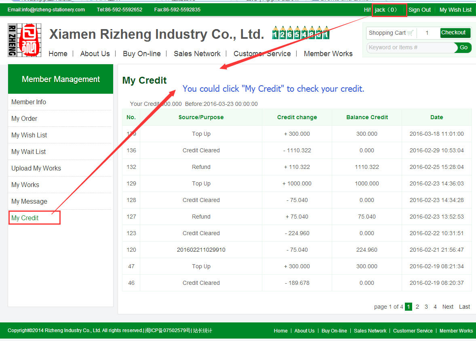The height and width of the screenshot is (341, 476).
Task: Go to page 2 of credit history
Action: (x=417, y=307)
